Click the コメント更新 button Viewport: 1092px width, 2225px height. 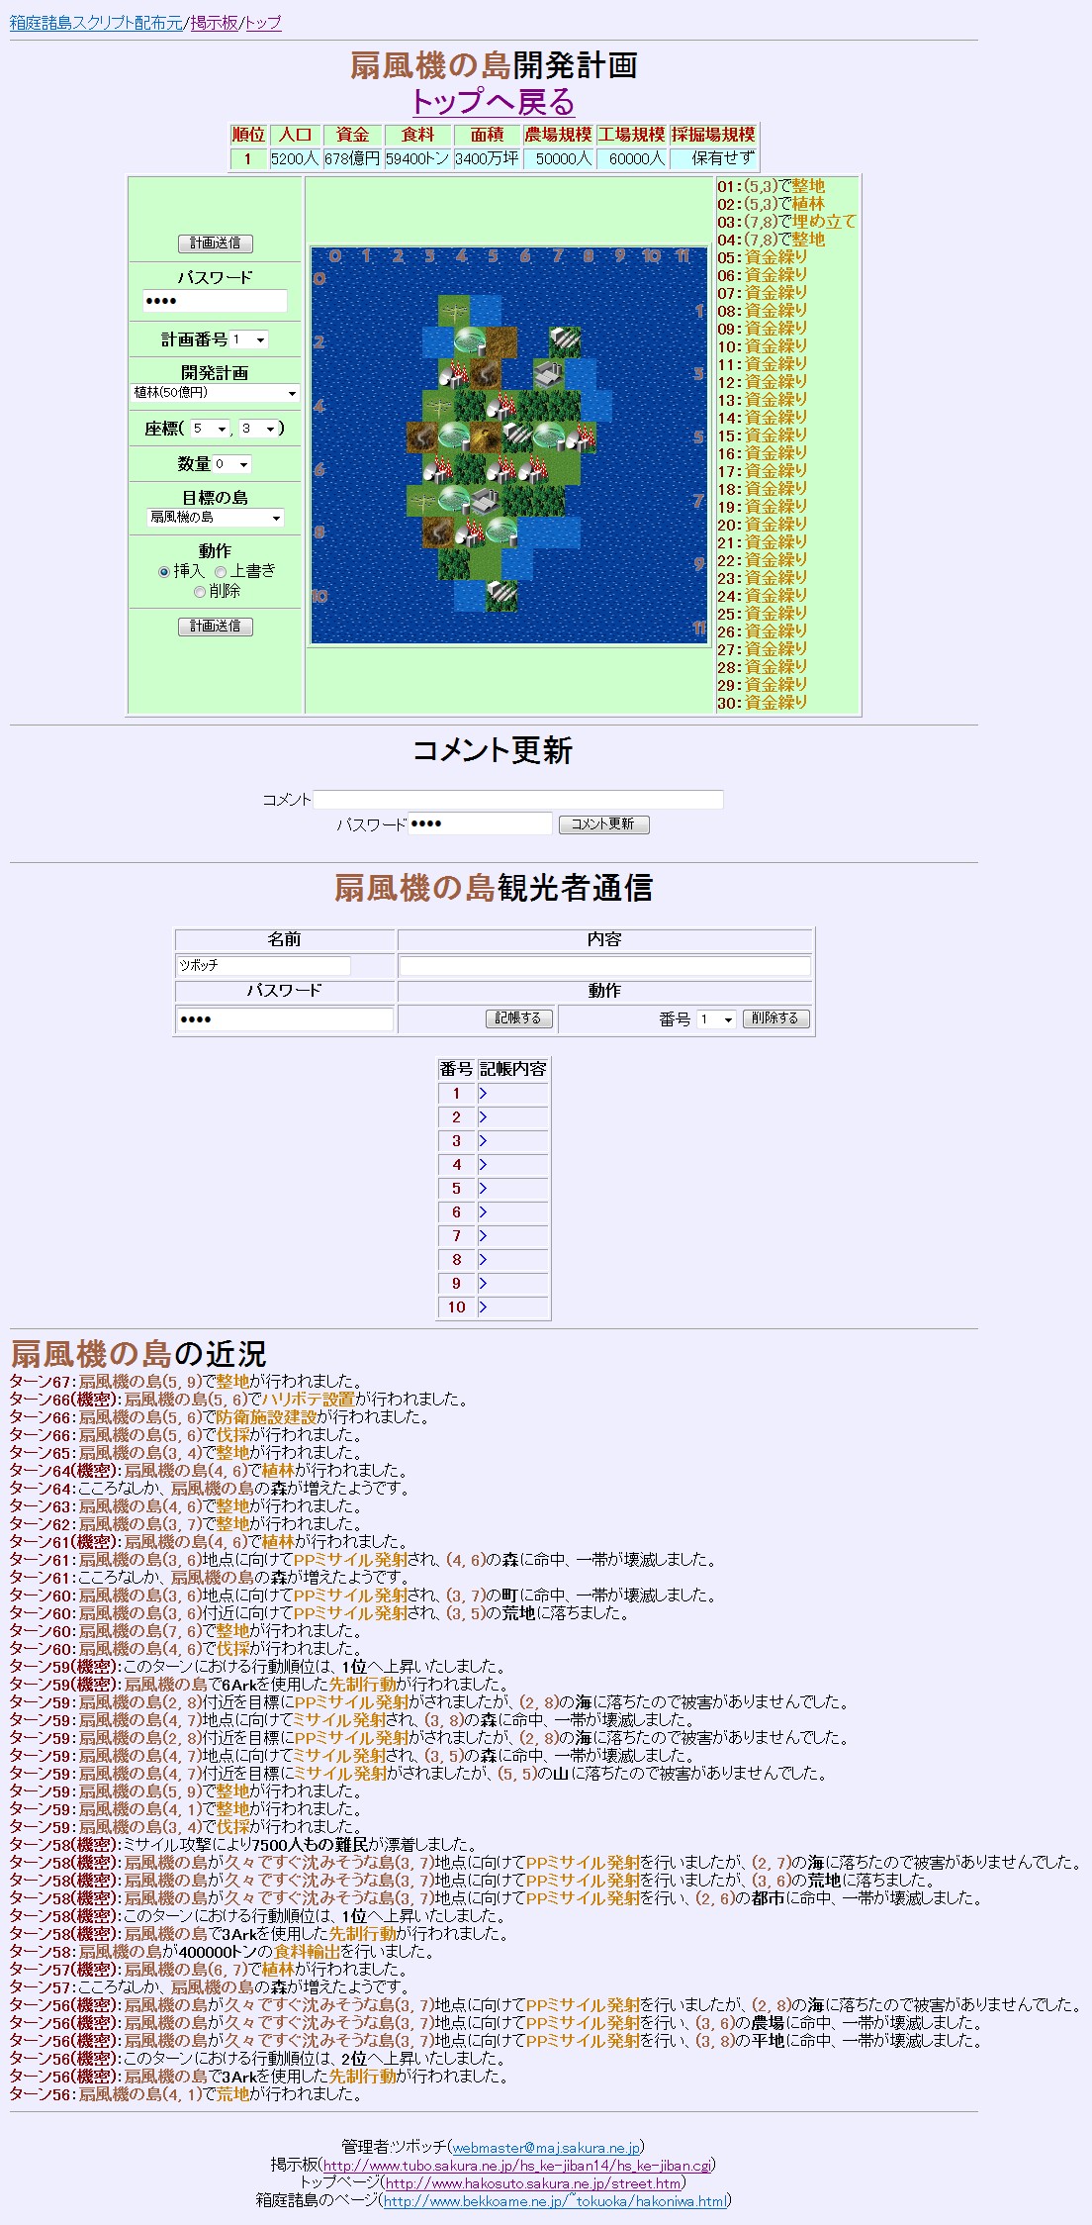click(604, 824)
